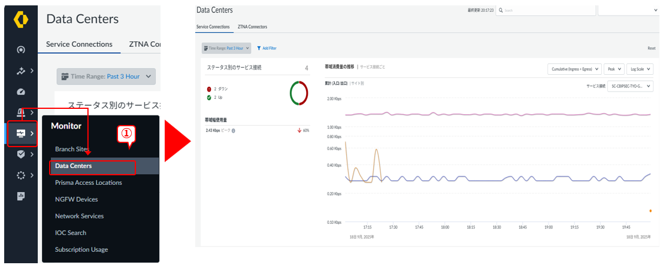The image size is (660, 268).
Task: Click the Reset link
Action: click(651, 48)
